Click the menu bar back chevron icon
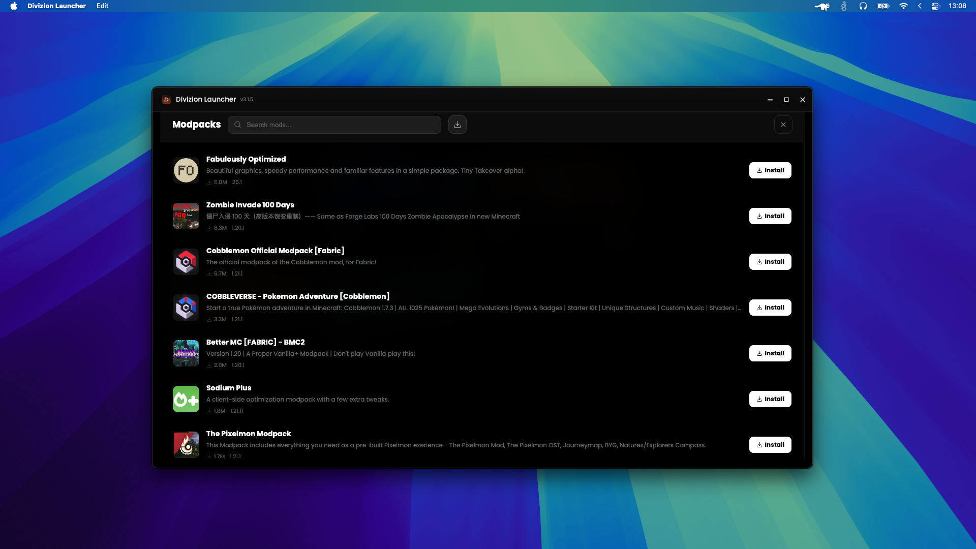Screen dimensions: 976x549 tap(920, 6)
